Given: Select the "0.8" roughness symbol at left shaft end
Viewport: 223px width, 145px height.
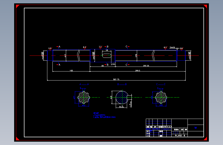Looking at the screenshot, I should (x=50, y=49).
